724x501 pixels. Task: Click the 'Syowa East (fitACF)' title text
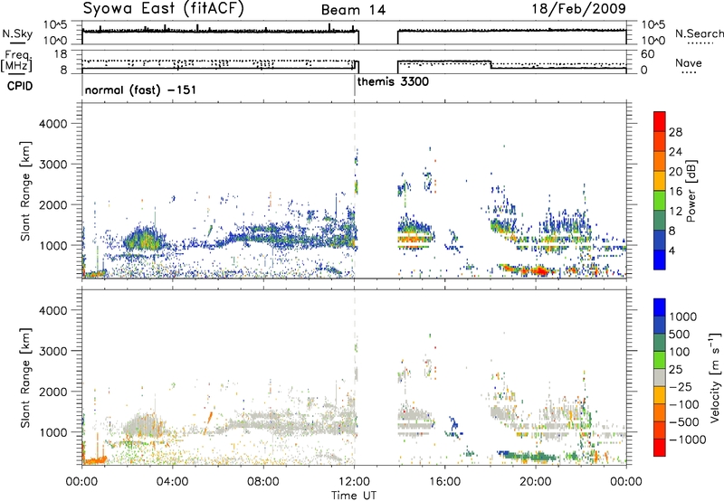coord(164,8)
